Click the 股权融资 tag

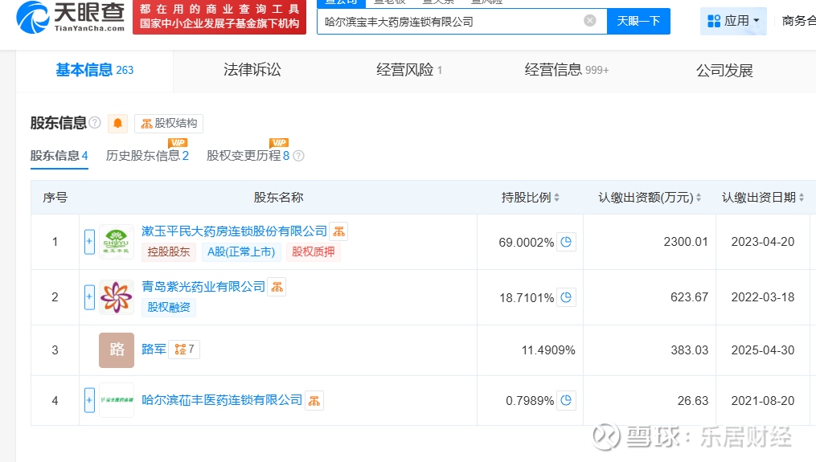[169, 307]
